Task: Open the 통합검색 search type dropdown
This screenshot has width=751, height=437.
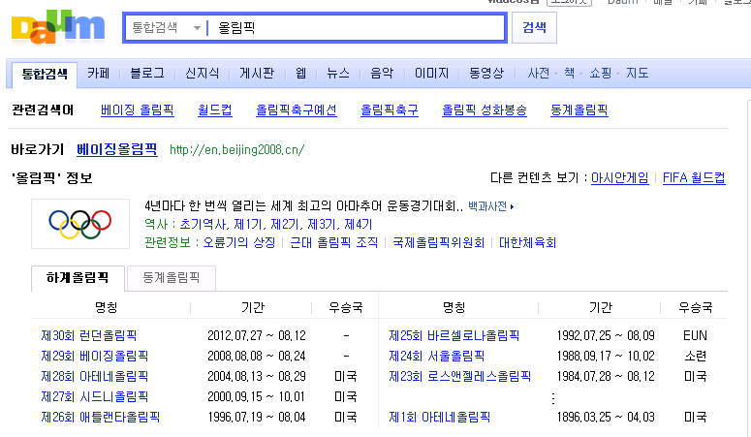Action: (x=166, y=28)
